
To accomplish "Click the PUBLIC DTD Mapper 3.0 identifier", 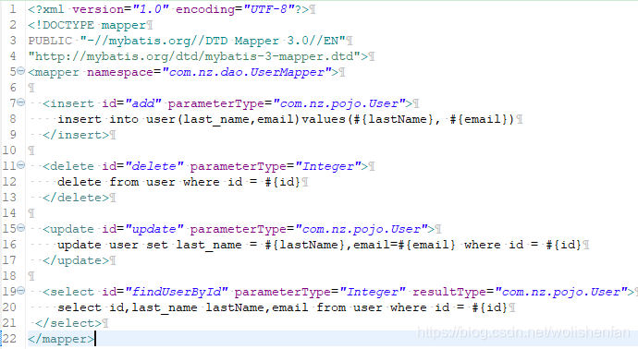I will (187, 41).
